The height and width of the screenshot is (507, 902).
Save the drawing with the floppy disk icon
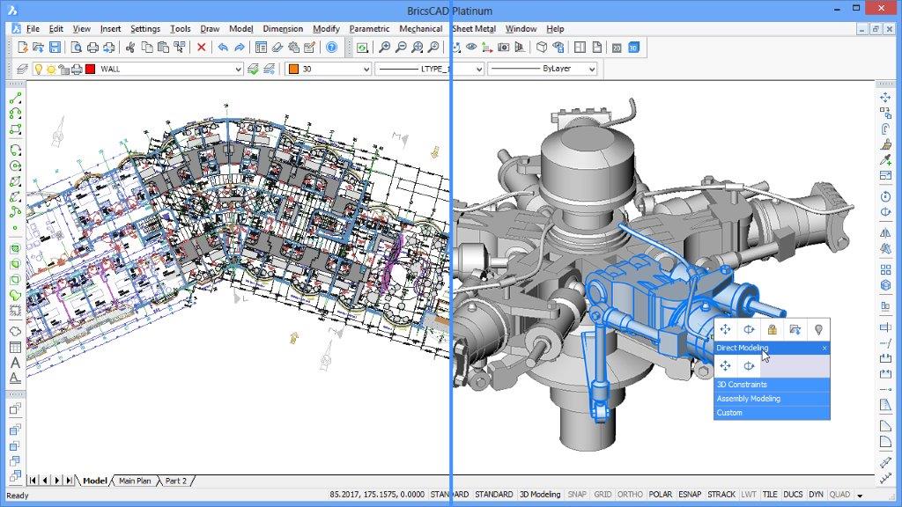(55, 48)
